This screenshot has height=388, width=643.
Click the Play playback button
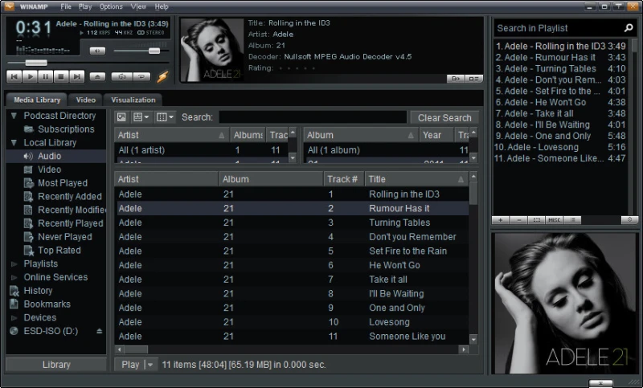[x=30, y=76]
